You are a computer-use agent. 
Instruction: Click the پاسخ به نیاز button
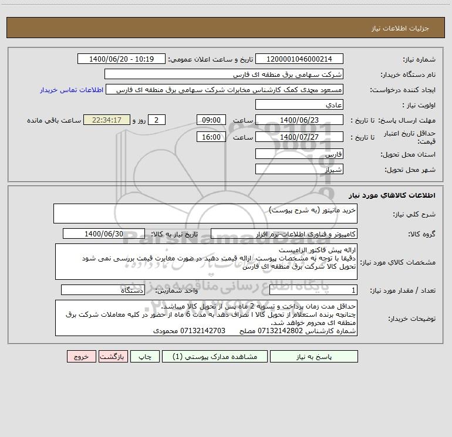pos(314,356)
